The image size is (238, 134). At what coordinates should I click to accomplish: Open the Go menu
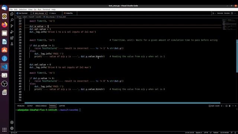(x=35, y=9)
